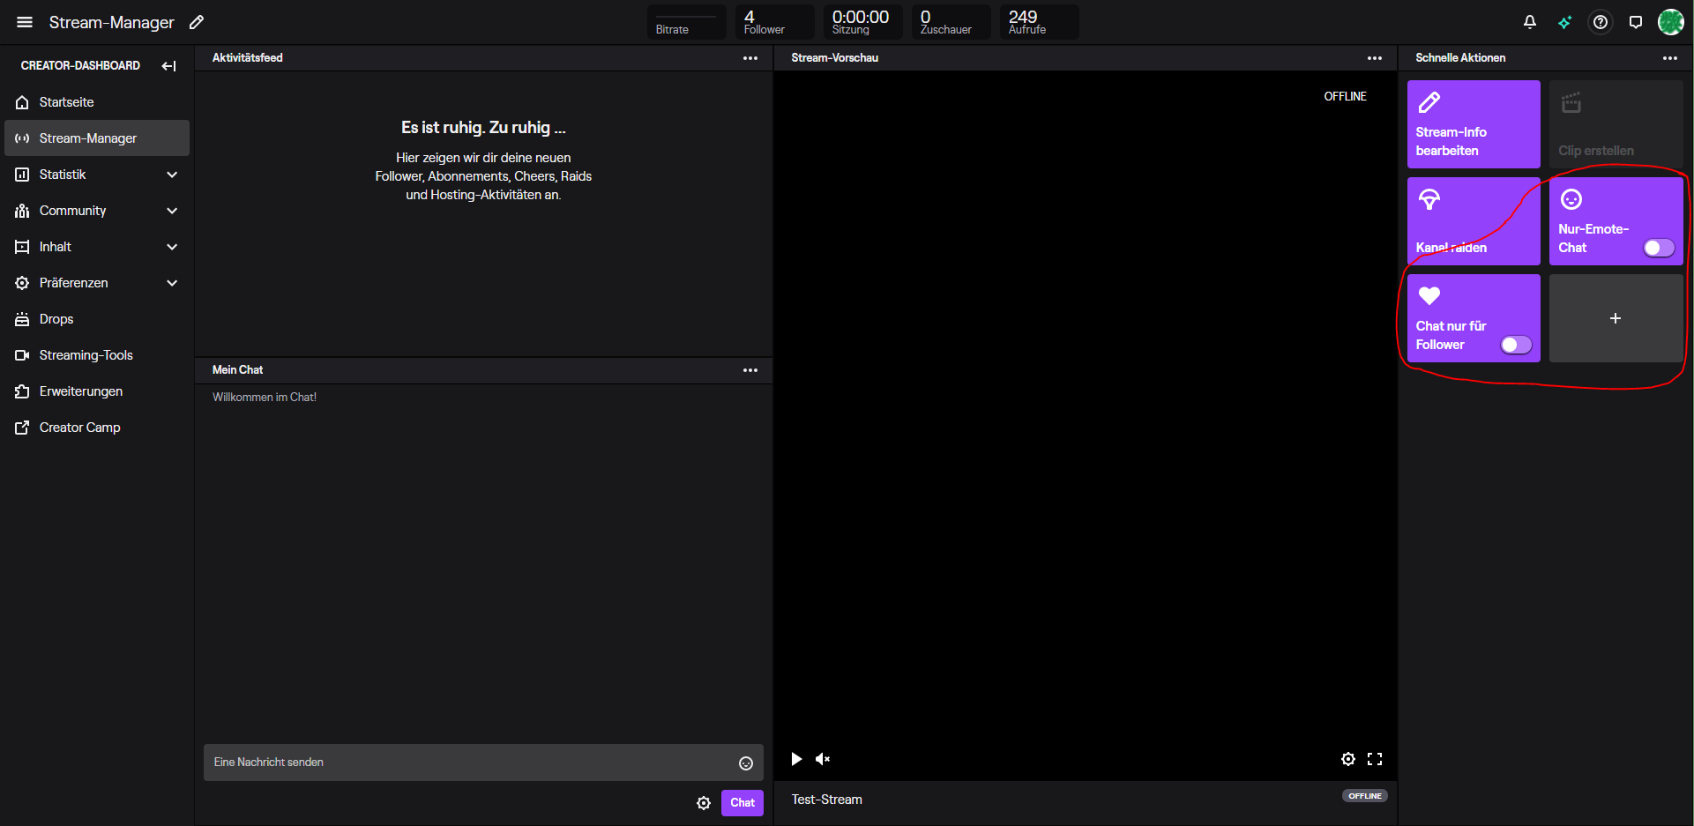Open the whispers speech bubble icon
The image size is (1694, 826).
coord(1636,22)
